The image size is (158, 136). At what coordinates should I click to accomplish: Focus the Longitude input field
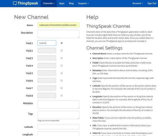[x=58, y=134]
